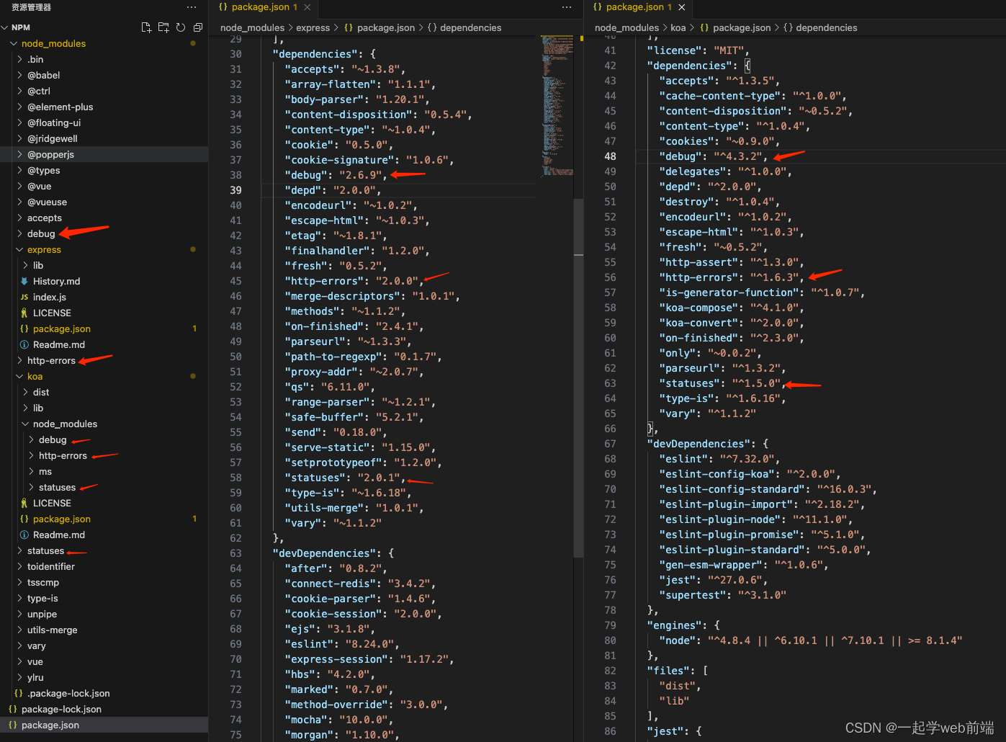
Task: Refresh the NPM explorer tree
Action: [x=181, y=27]
